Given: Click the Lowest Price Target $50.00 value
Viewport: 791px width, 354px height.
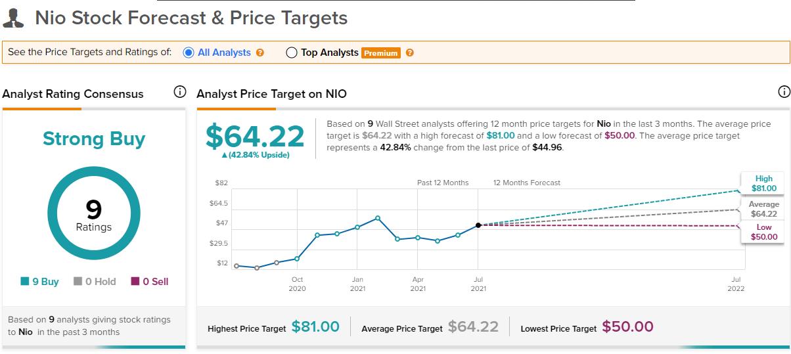Looking at the screenshot, I should coord(627,326).
